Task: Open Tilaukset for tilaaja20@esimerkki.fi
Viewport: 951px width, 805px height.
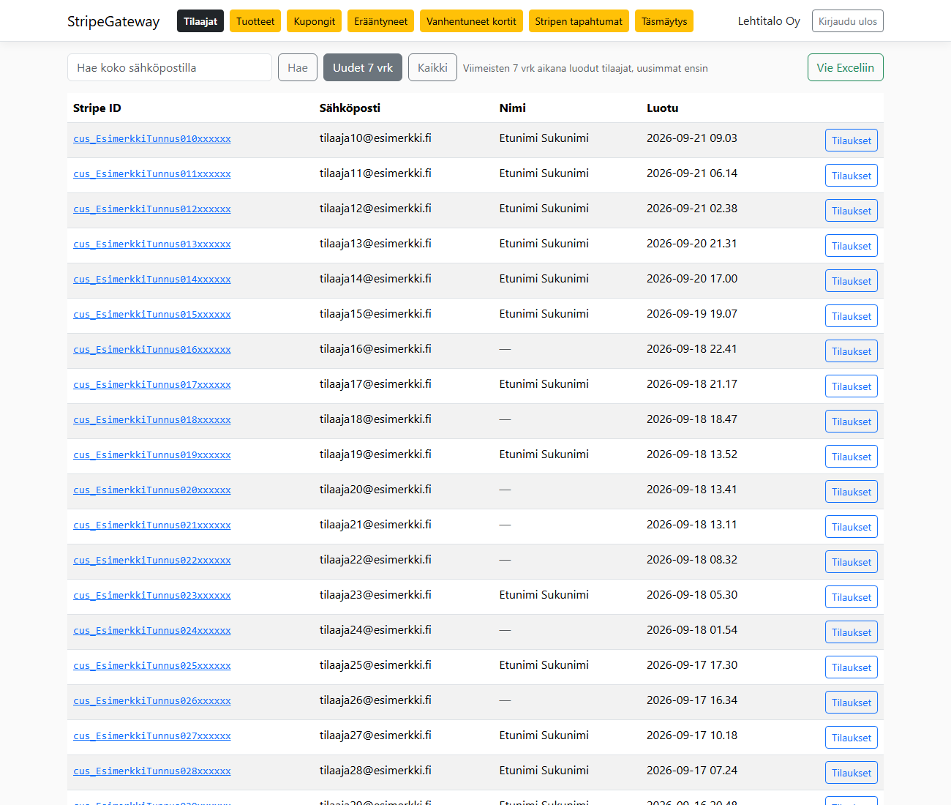Action: [x=852, y=492]
